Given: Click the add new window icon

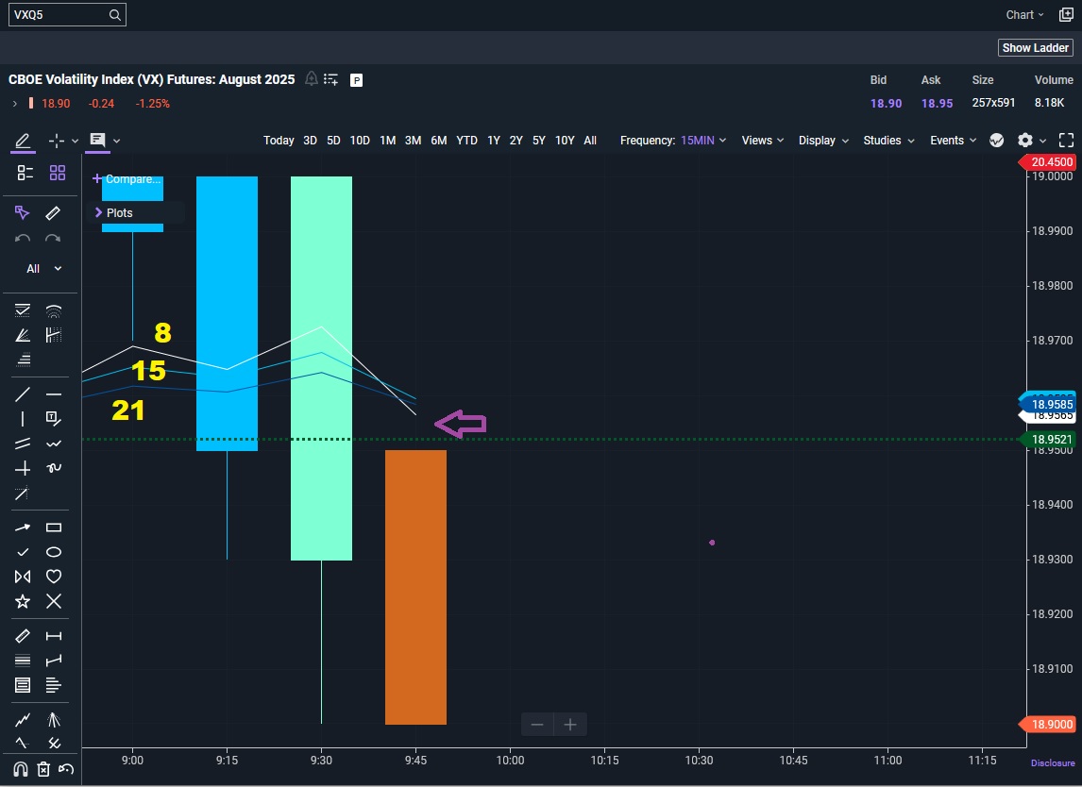Looking at the screenshot, I should point(1066,14).
